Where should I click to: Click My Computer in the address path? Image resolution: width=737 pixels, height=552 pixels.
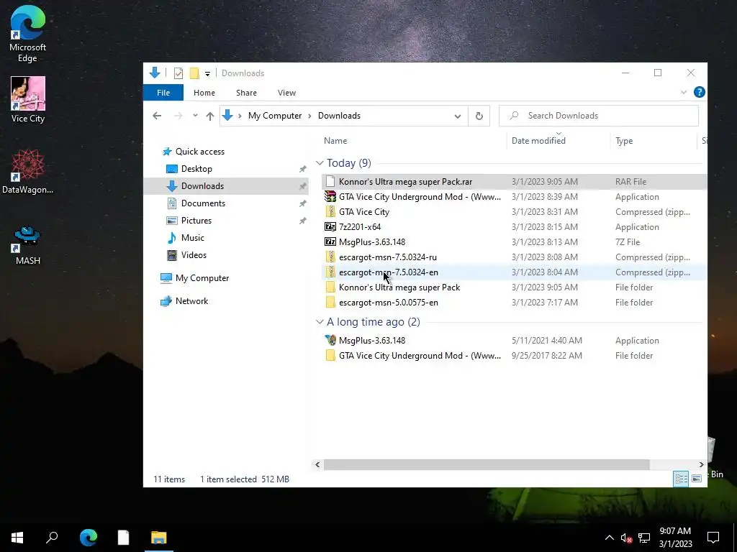point(274,116)
